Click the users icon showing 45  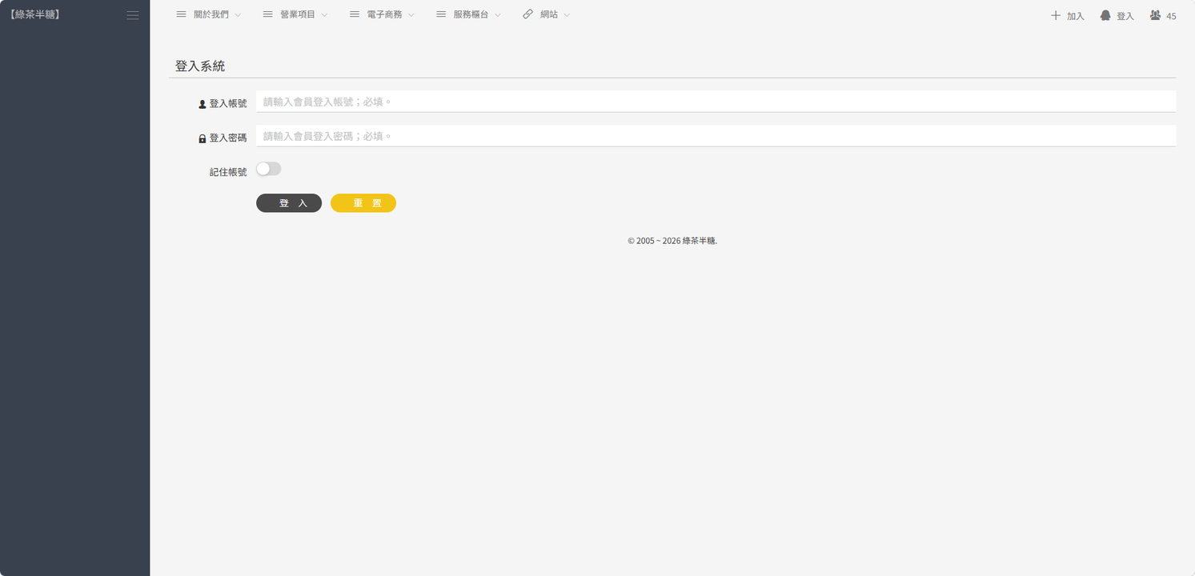coord(1155,15)
